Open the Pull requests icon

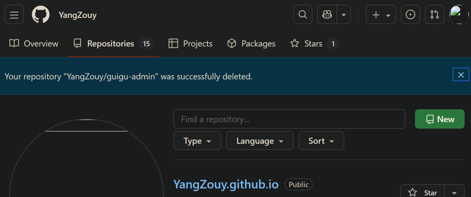434,15
